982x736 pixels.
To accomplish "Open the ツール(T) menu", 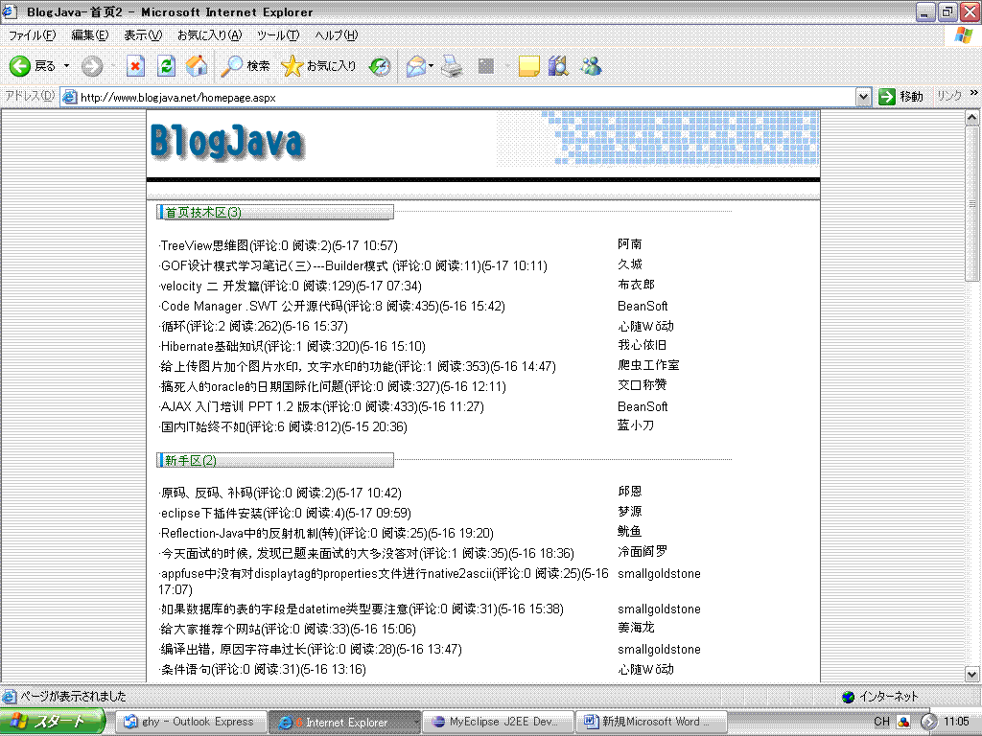I will point(278,35).
